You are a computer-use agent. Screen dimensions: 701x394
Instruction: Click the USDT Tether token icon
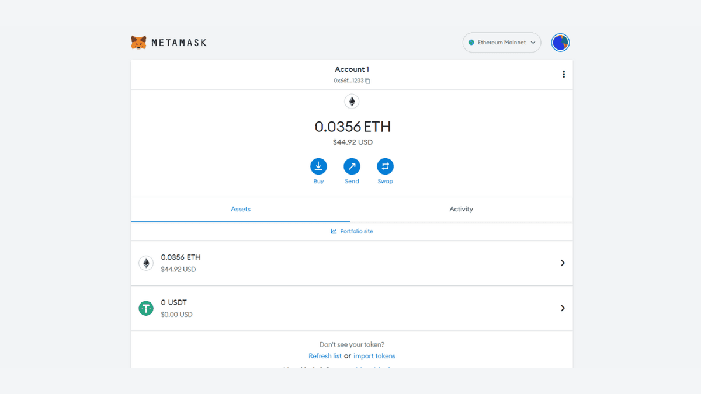146,308
